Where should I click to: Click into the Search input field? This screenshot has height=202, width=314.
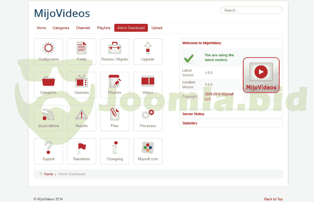pos(251,10)
